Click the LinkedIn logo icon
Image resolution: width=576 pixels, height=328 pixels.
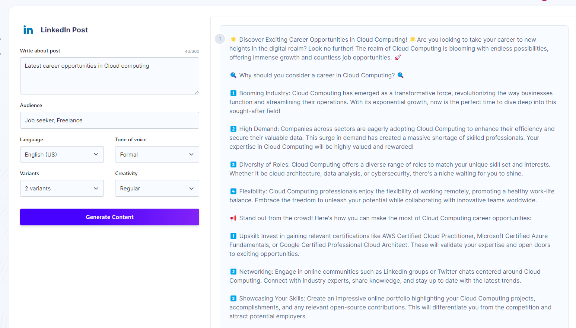click(x=28, y=30)
